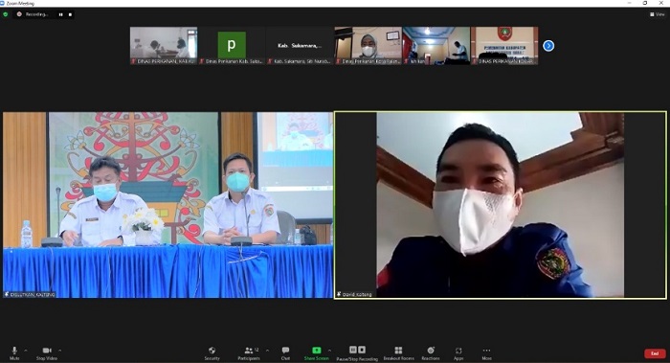Viewport: 670px width, 363px height.
Task: Stop recording in bottom toolbar
Action: pyautogui.click(x=362, y=350)
